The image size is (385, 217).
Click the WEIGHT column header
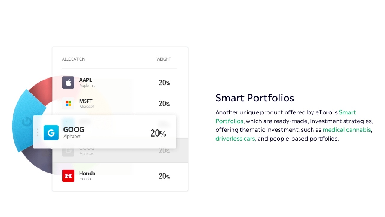(x=163, y=59)
